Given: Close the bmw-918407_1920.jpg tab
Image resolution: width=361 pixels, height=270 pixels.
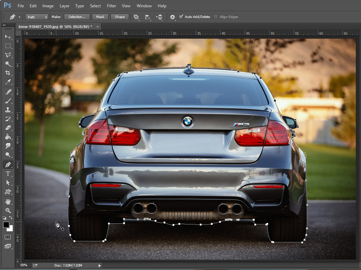Looking at the screenshot, I should coord(98,27).
